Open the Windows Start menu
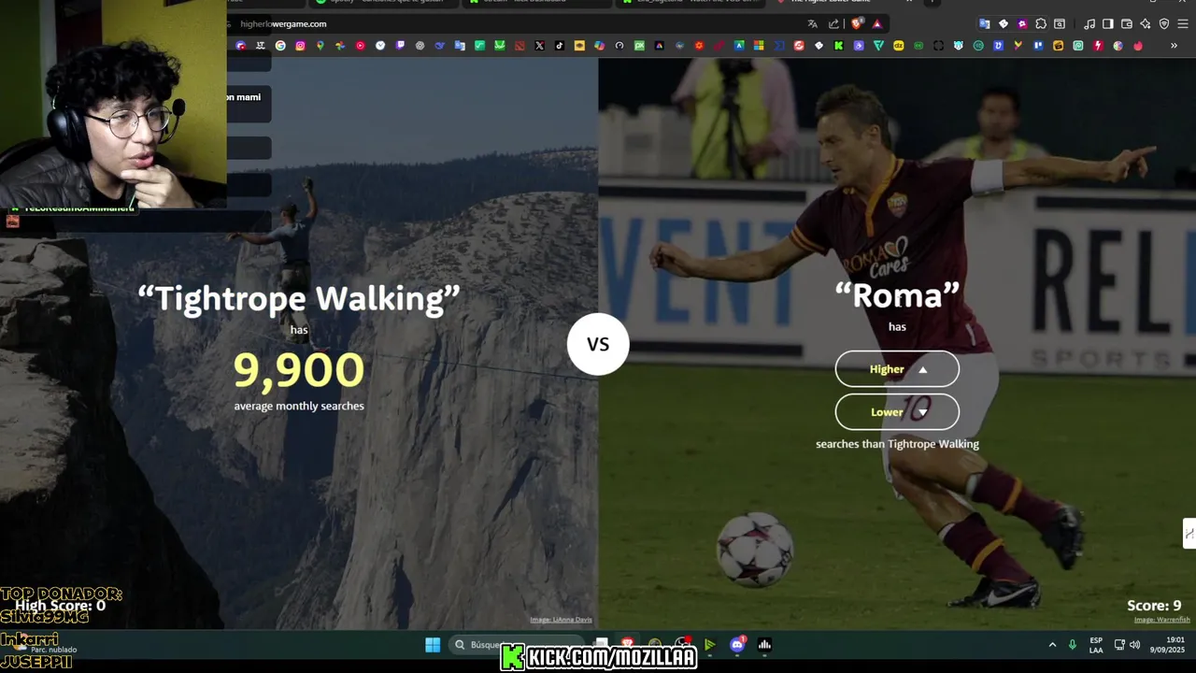 point(433,645)
